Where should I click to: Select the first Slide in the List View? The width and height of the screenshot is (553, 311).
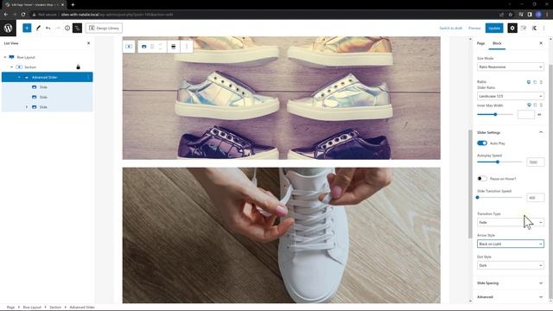coord(43,87)
